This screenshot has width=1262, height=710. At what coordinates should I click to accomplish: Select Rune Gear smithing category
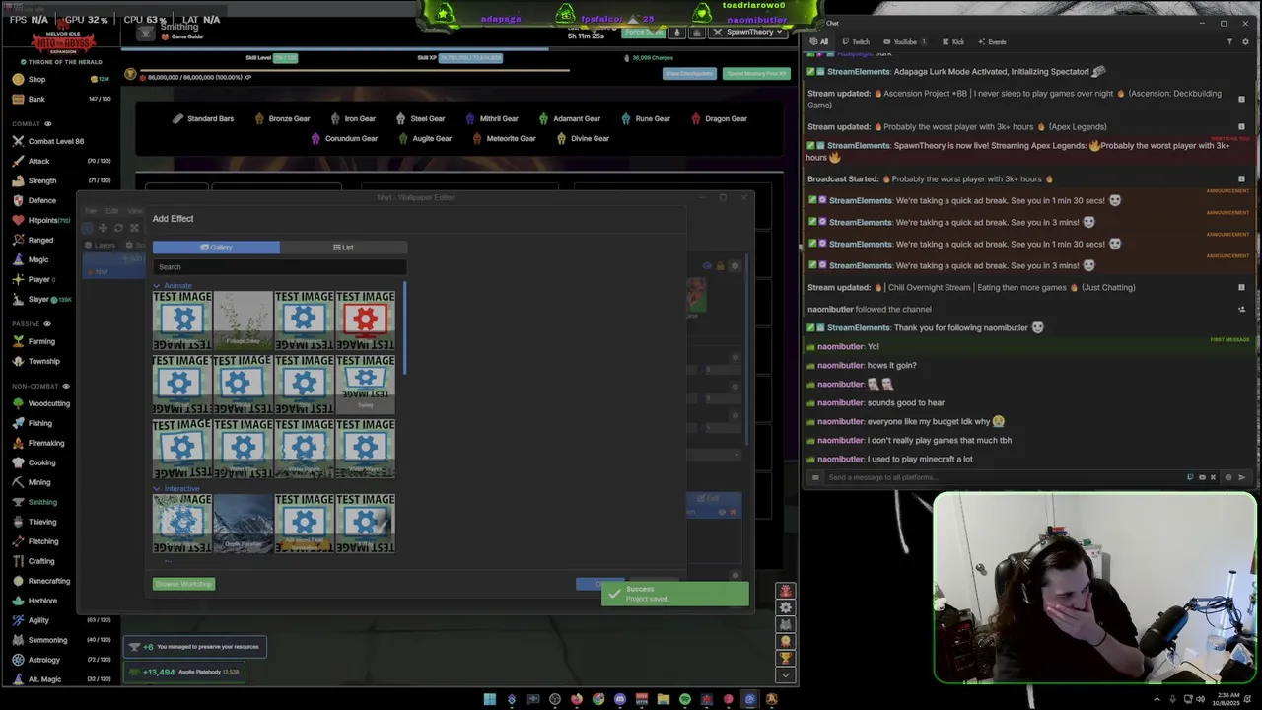(646, 118)
